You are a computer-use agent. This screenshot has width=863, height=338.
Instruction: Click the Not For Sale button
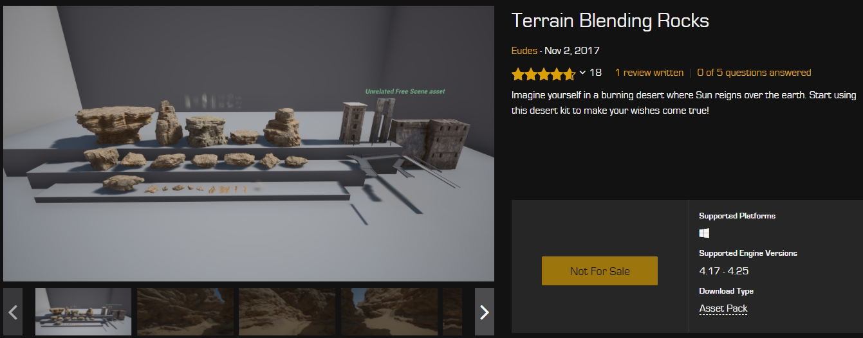(x=600, y=271)
